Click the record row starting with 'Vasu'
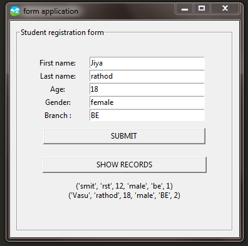 tap(124, 195)
